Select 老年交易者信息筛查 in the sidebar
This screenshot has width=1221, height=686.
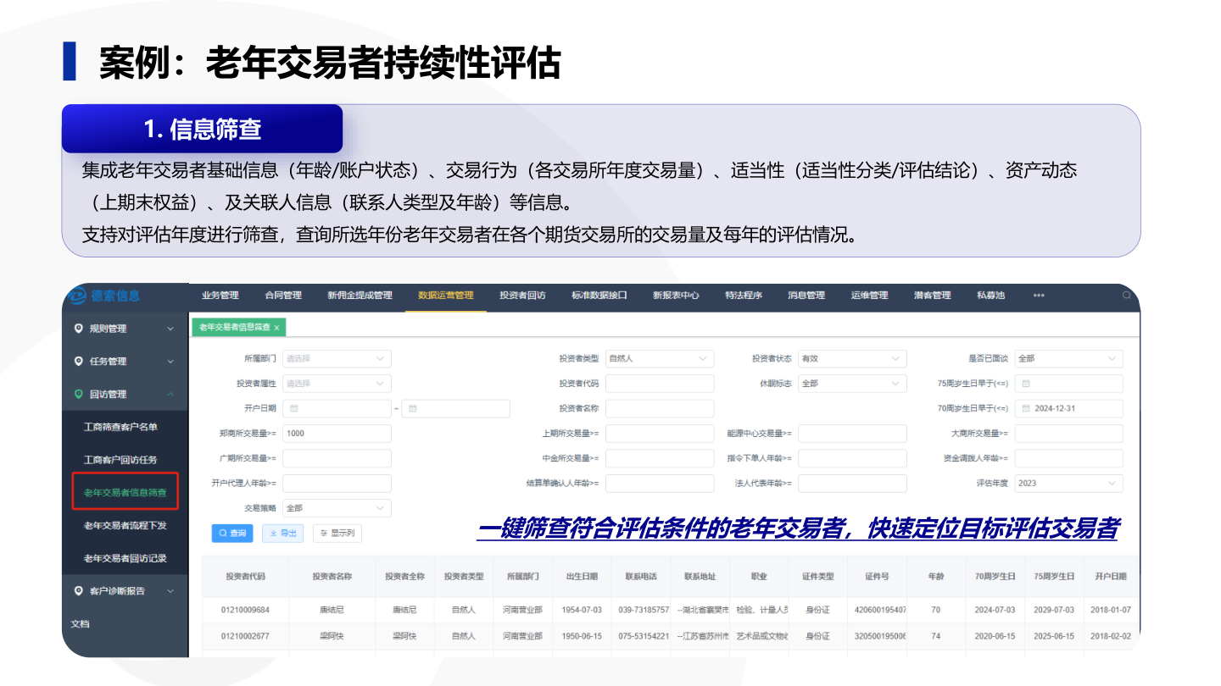click(125, 492)
